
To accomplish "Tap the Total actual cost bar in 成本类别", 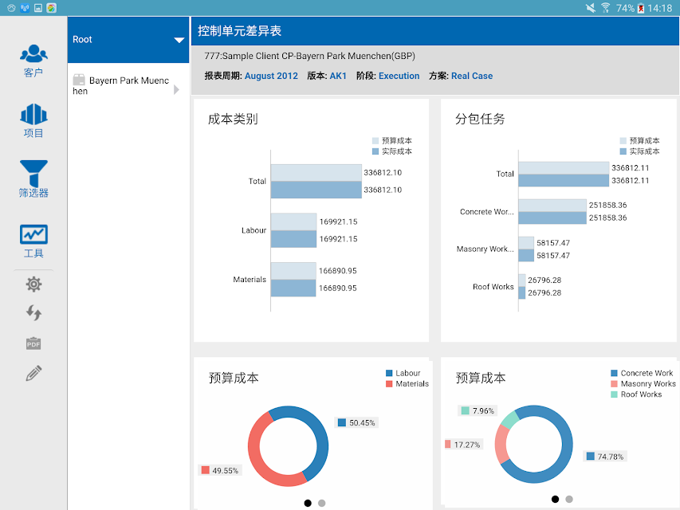I will (316, 190).
